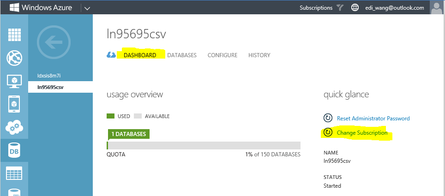Screen dimensions: 445x196
Task: Click the edi_wang@outlook.com account
Action: tap(395, 8)
